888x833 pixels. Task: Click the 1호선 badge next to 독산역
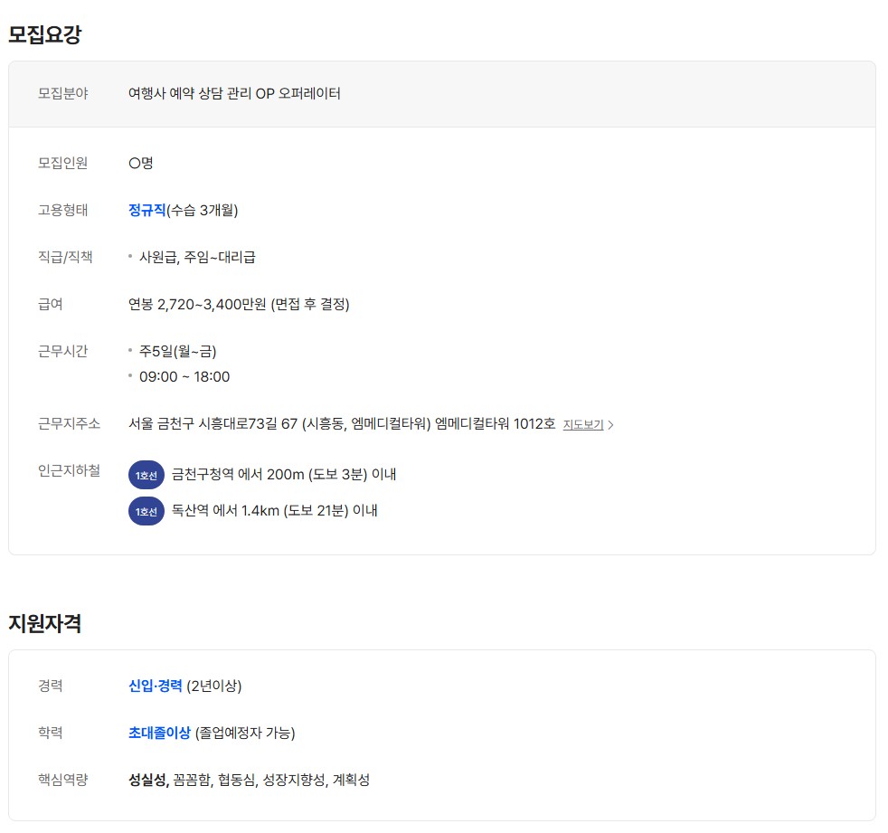[x=146, y=511]
